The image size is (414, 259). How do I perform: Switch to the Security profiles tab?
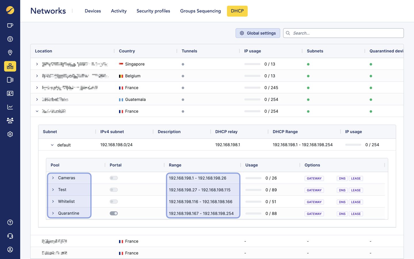(x=153, y=11)
